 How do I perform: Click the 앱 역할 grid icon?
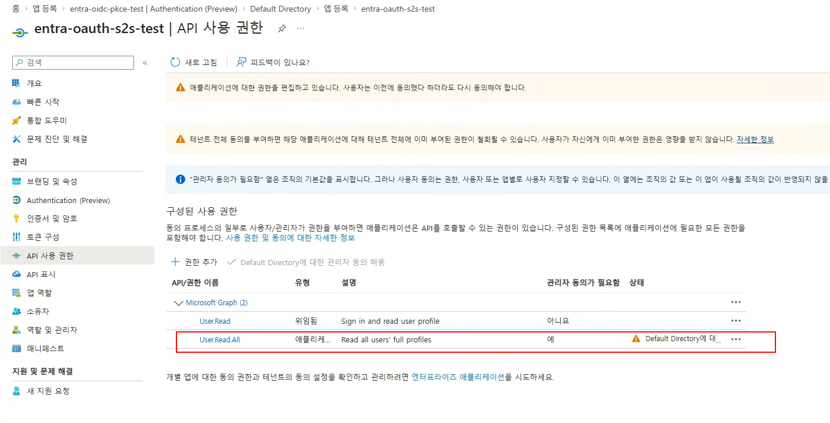tap(17, 293)
